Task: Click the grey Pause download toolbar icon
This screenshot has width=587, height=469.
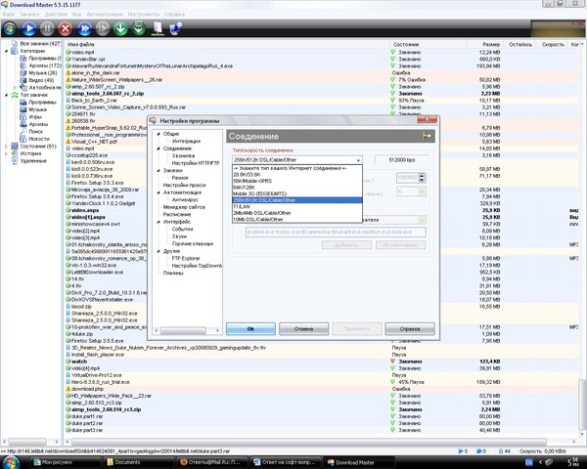Action: pos(47,28)
